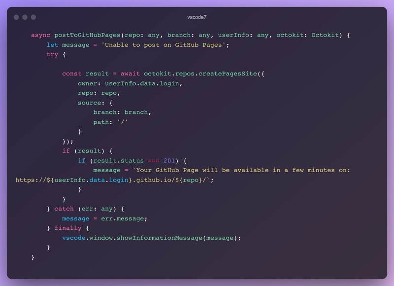Click the catch keyword
This screenshot has height=286, width=394.
64,209
